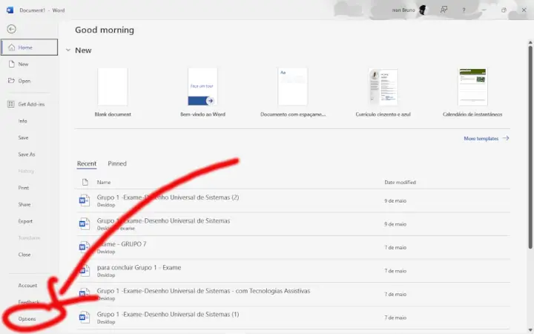Click the Home house icon
Viewport: 534px width, 334px height.
coord(12,47)
